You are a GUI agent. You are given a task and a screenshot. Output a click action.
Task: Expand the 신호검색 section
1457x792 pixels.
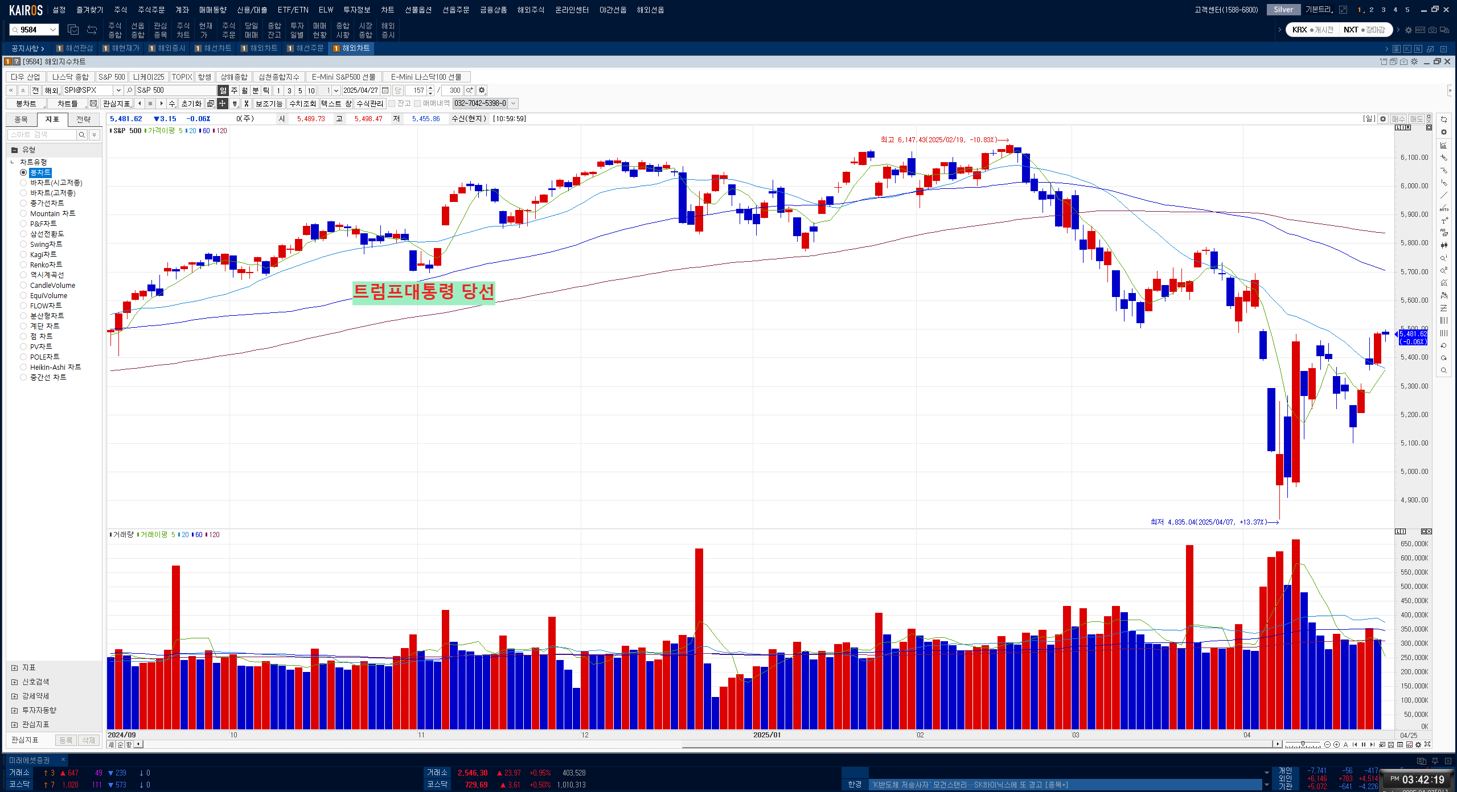click(15, 682)
